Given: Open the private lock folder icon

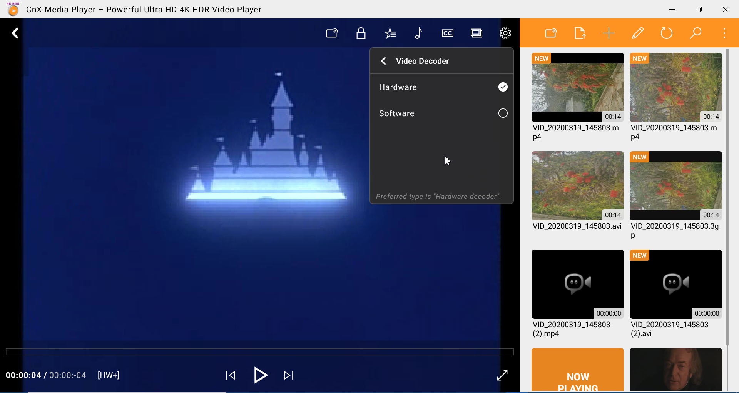Looking at the screenshot, I should 361,33.
